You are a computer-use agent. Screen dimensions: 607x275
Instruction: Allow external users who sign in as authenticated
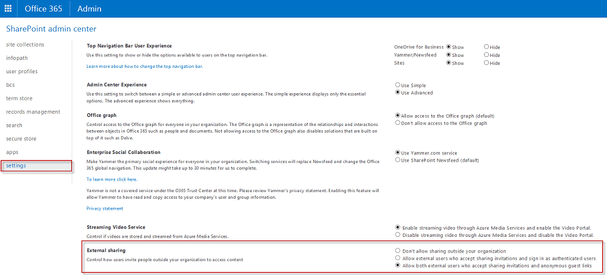397,258
